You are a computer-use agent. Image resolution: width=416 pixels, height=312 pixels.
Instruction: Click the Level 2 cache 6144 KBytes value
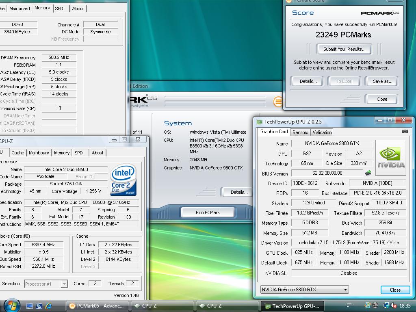(x=118, y=259)
